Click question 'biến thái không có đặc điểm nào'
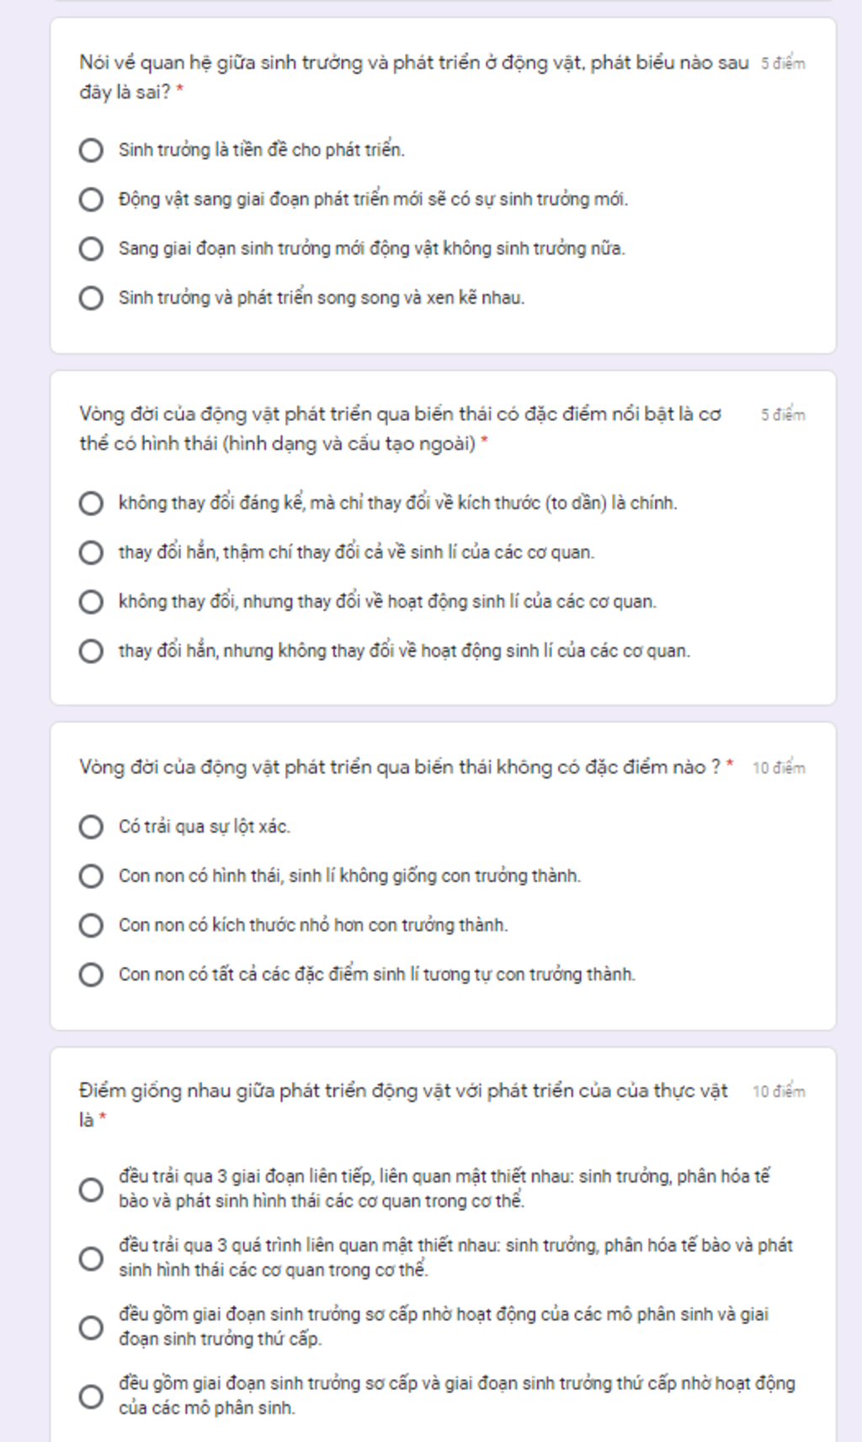 (400, 767)
